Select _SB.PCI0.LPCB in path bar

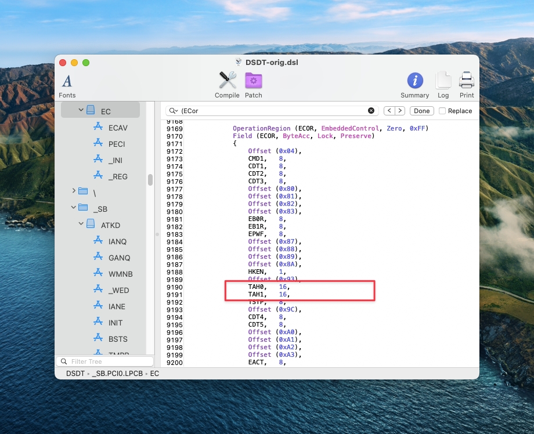(x=118, y=374)
